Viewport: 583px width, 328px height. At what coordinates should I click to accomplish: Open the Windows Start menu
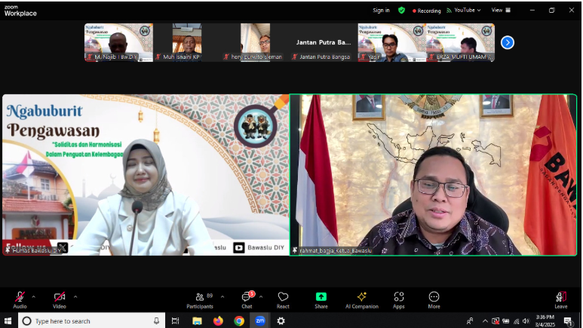[8, 320]
